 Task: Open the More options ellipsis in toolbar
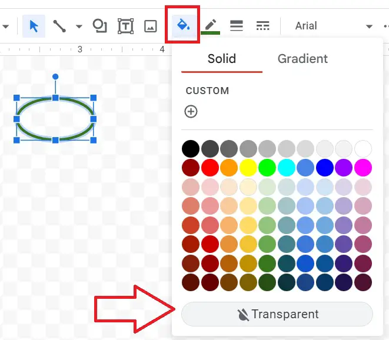coord(385,26)
